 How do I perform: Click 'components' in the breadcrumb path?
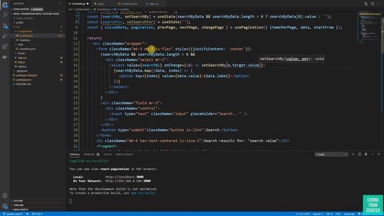[x=82, y=10]
